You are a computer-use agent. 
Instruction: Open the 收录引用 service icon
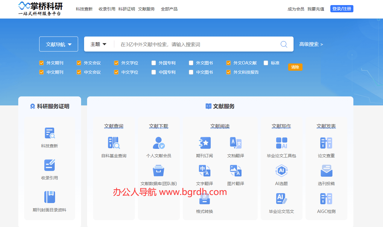pos(50,165)
